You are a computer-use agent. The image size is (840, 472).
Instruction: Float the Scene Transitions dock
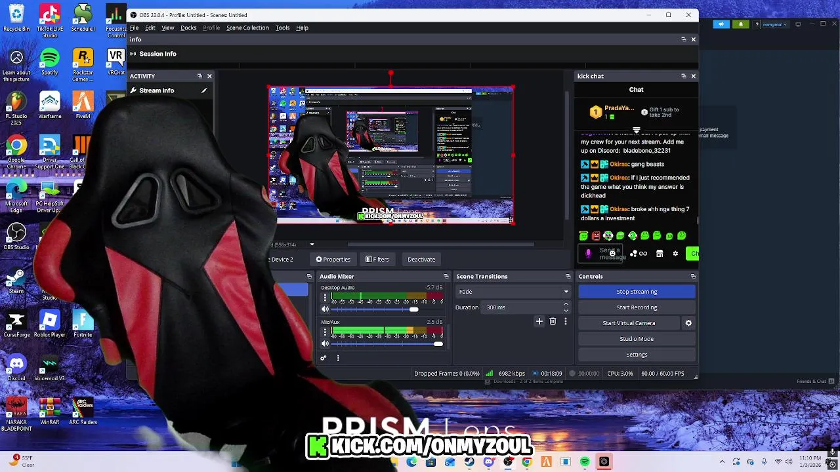(x=568, y=277)
